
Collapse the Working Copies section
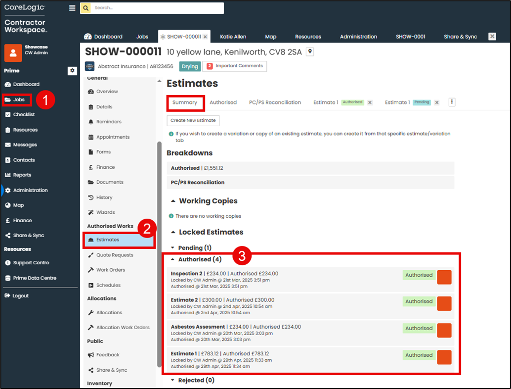tap(173, 201)
